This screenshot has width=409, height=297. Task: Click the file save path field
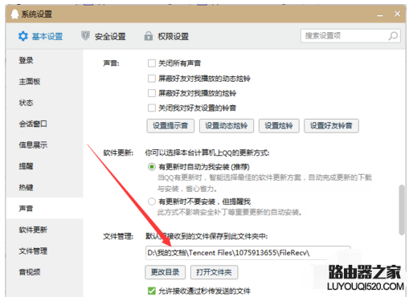[248, 253]
